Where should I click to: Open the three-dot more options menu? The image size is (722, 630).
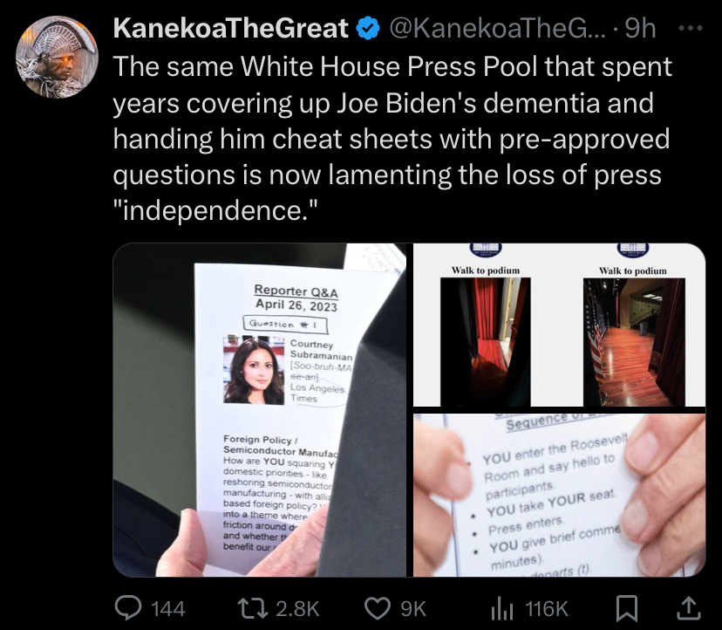[x=691, y=29]
